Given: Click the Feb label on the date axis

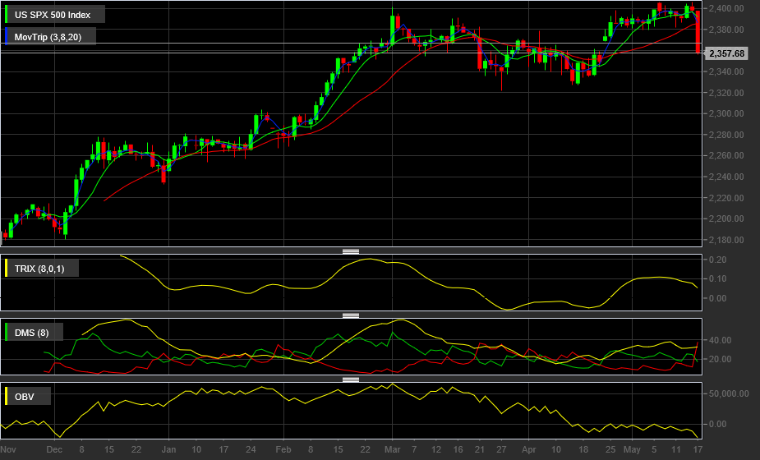Looking at the screenshot, I should pos(283,449).
